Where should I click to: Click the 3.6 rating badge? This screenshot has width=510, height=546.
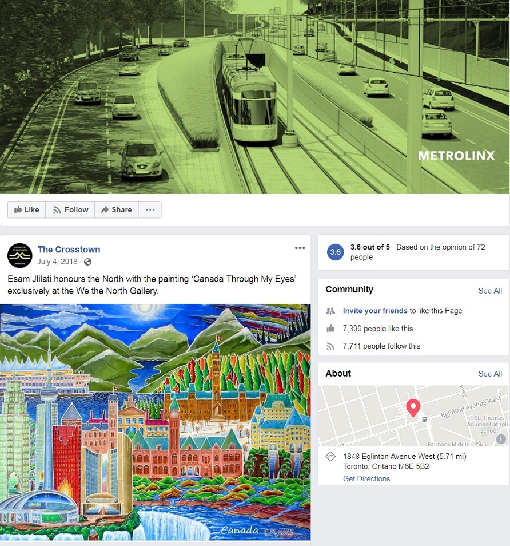tap(336, 252)
